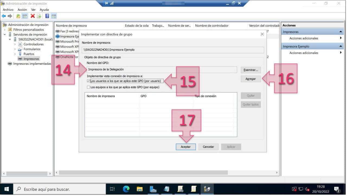The image size is (347, 196).
Task: Click the Export list toolbar icon
Action: tap(39, 16)
